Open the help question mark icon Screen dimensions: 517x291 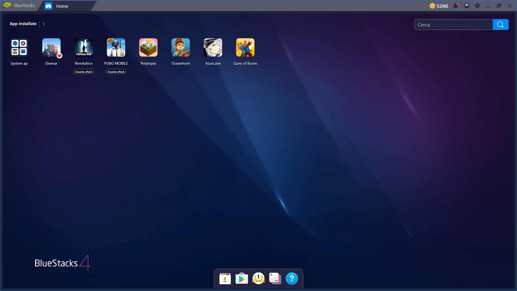[x=292, y=278]
